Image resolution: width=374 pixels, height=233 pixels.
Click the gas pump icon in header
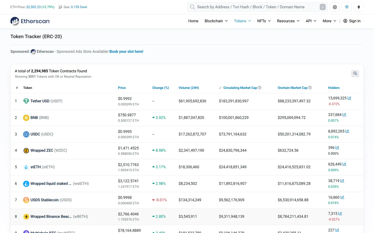click(60, 7)
